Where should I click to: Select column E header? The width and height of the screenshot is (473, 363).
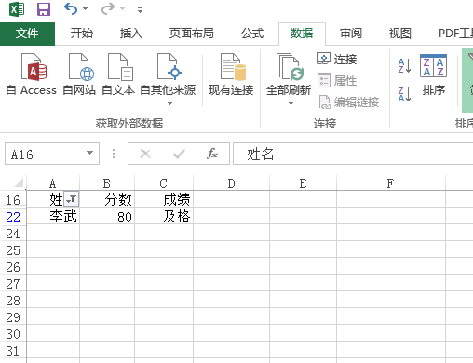point(303,183)
